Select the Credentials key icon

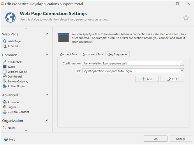click(x=5, y=62)
